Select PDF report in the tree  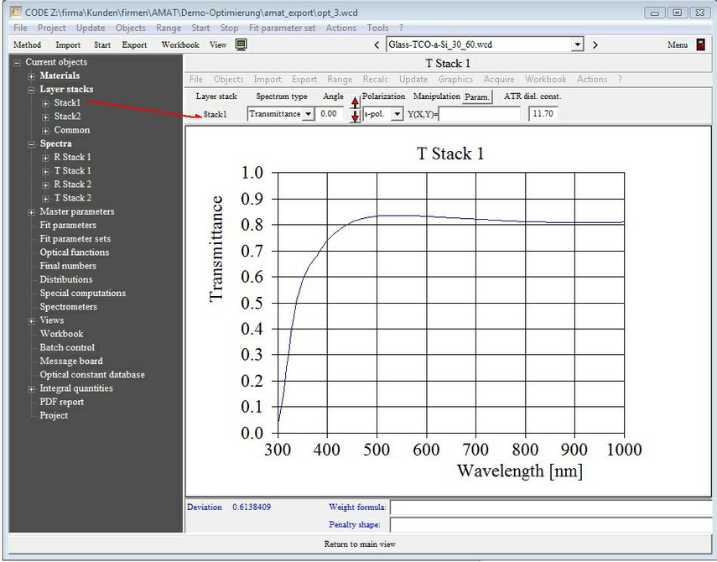(x=61, y=402)
